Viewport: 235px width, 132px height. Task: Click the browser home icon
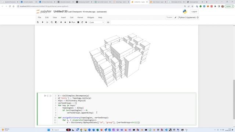(x=14, y=6)
